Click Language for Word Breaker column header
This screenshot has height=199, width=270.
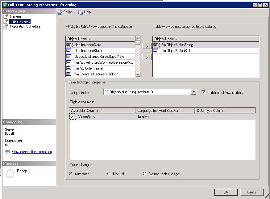[x=165, y=111]
